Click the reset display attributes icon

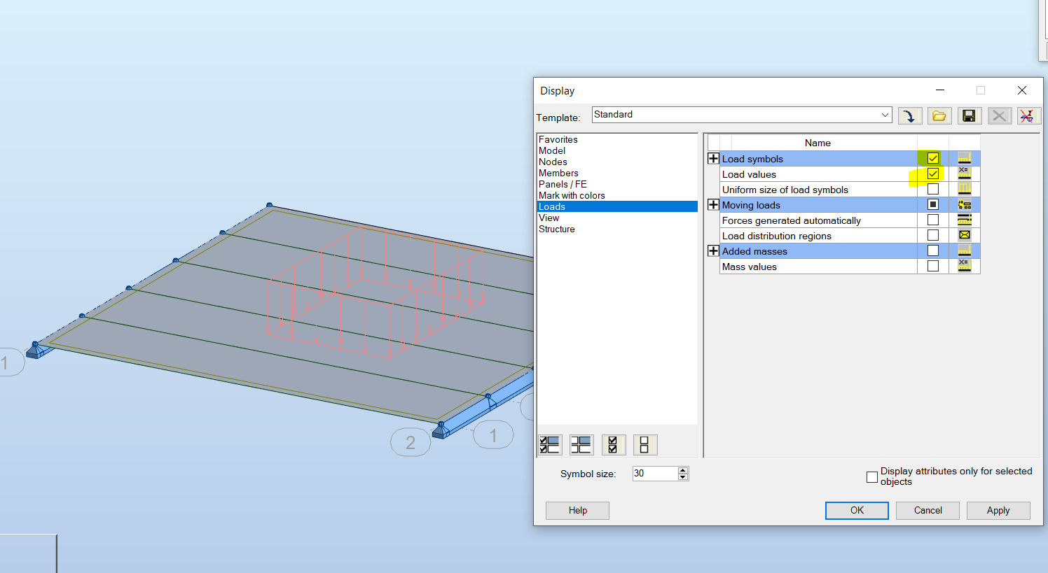pyautogui.click(x=1027, y=115)
